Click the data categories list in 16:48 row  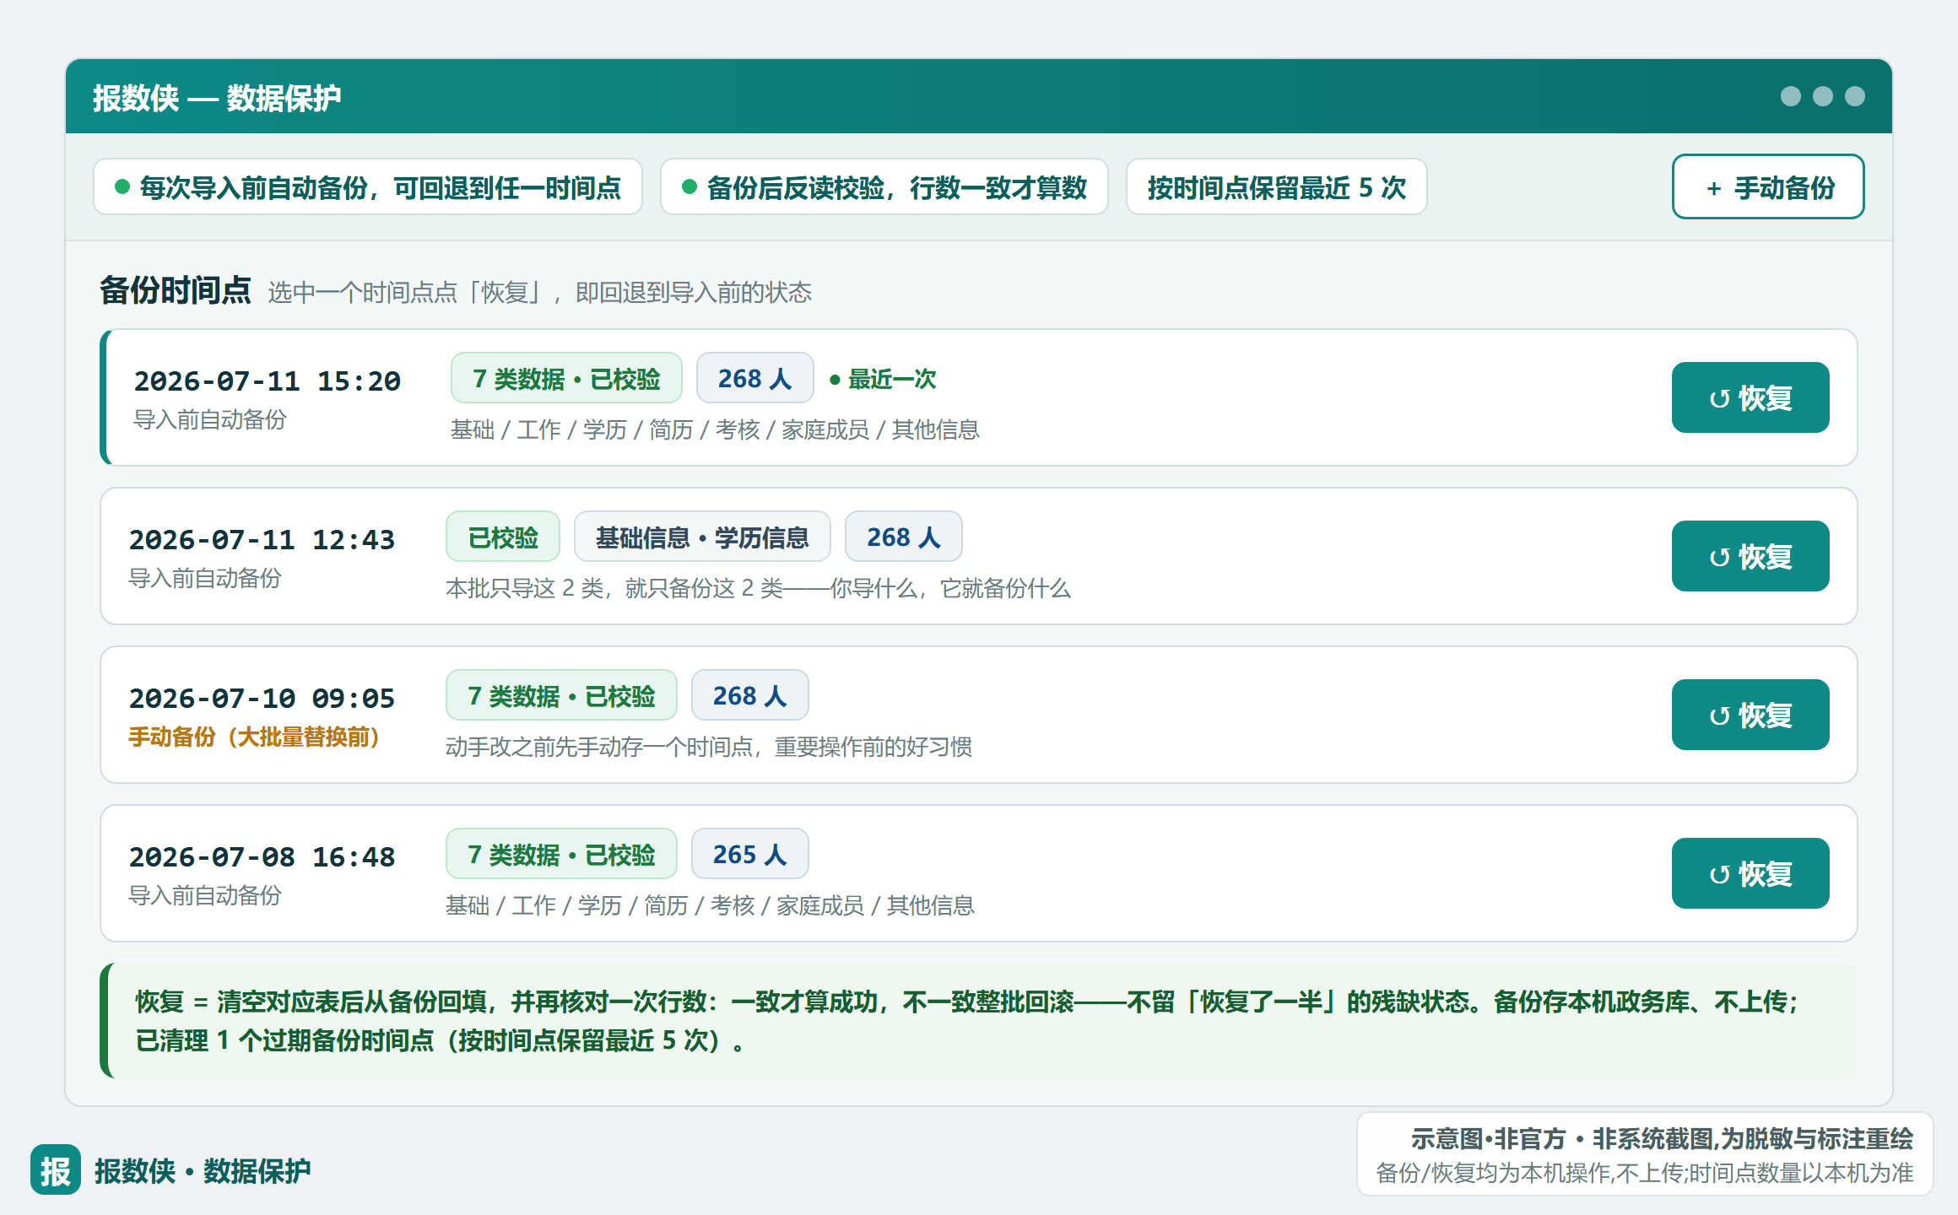point(710,905)
